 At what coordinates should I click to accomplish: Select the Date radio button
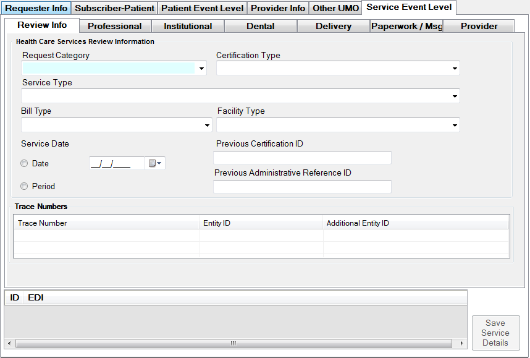coord(25,164)
